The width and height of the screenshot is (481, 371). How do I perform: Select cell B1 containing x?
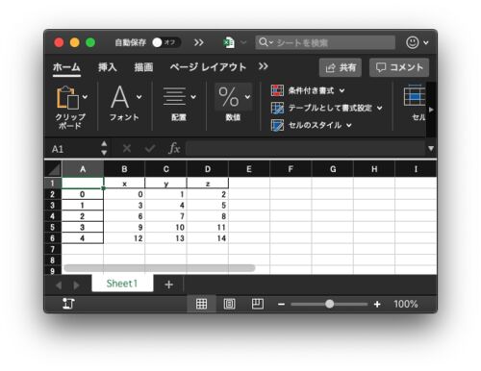click(x=124, y=184)
